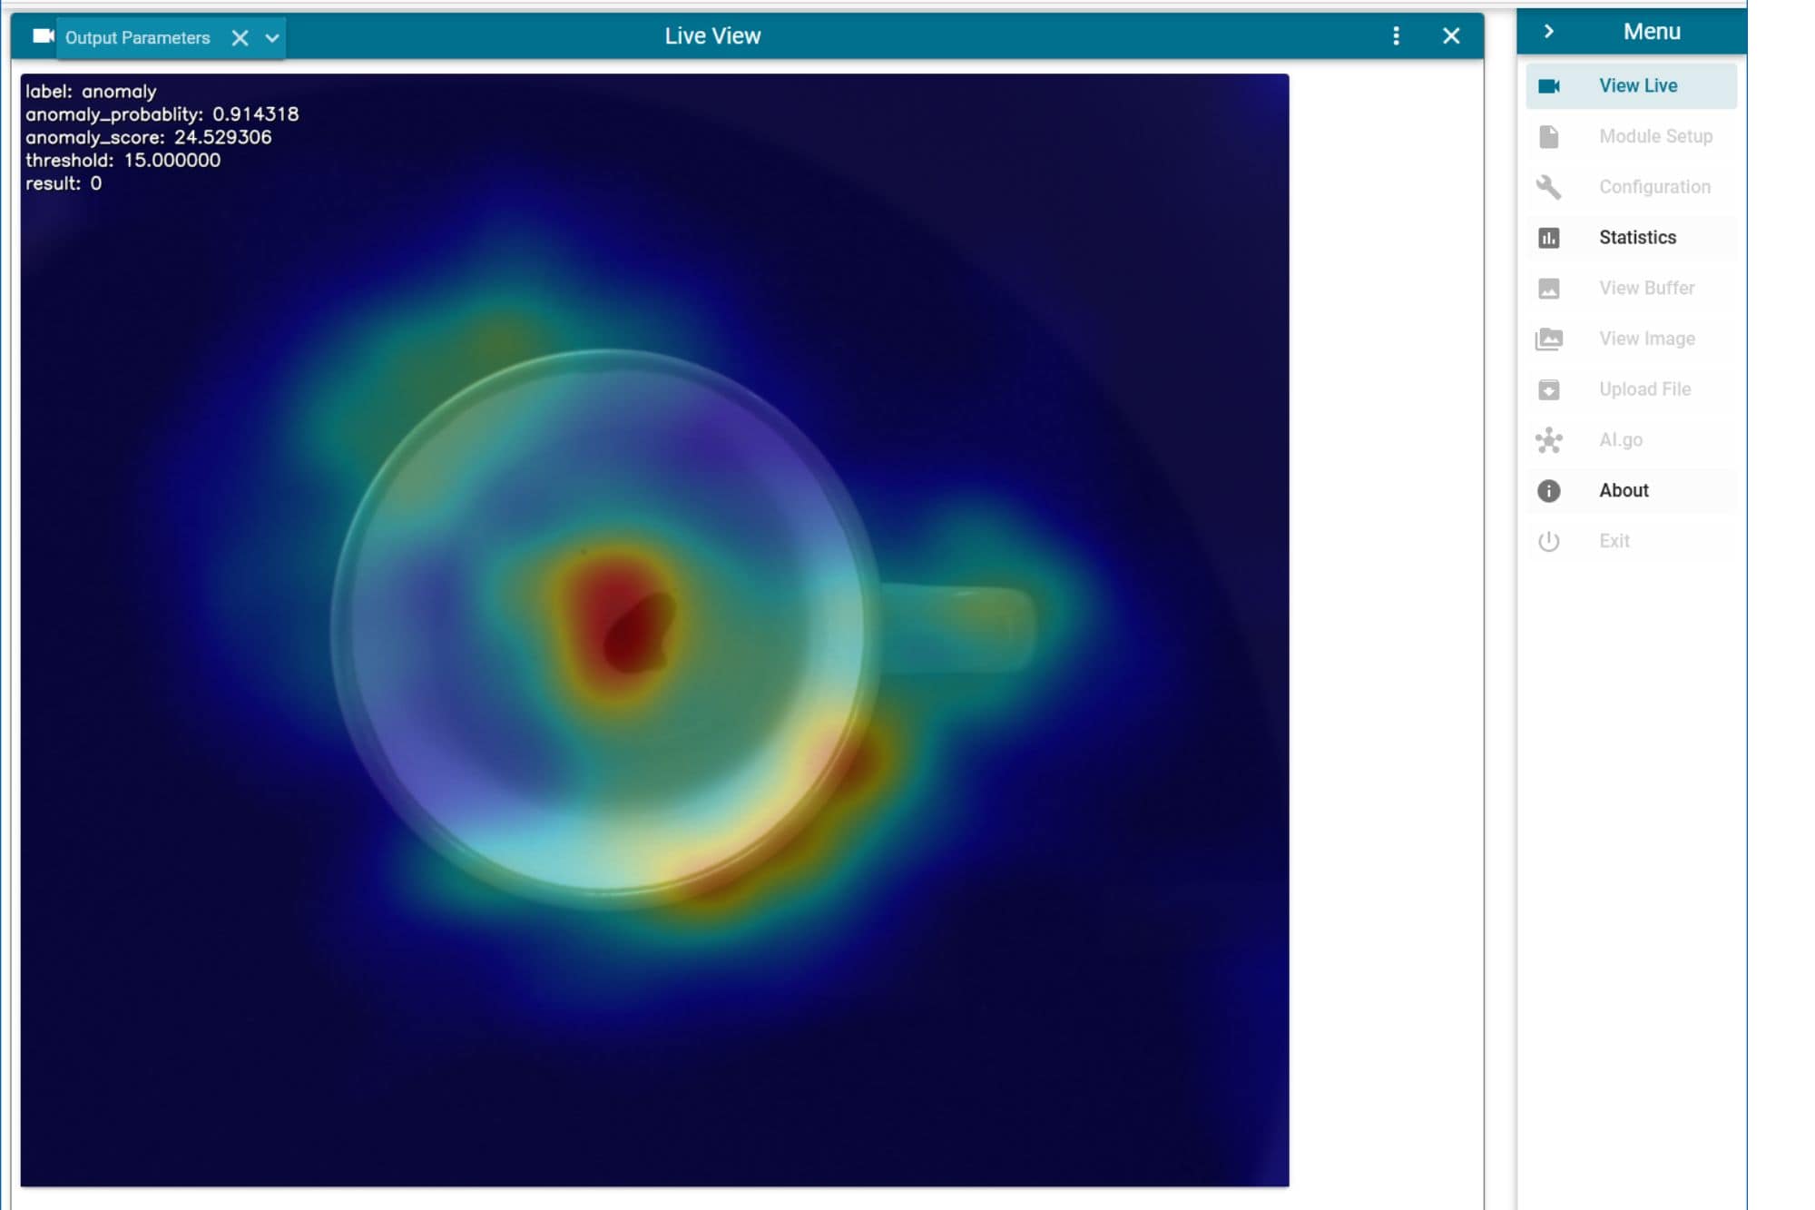Click the Module Setup document icon
The width and height of the screenshot is (1815, 1210).
pyautogui.click(x=1548, y=136)
